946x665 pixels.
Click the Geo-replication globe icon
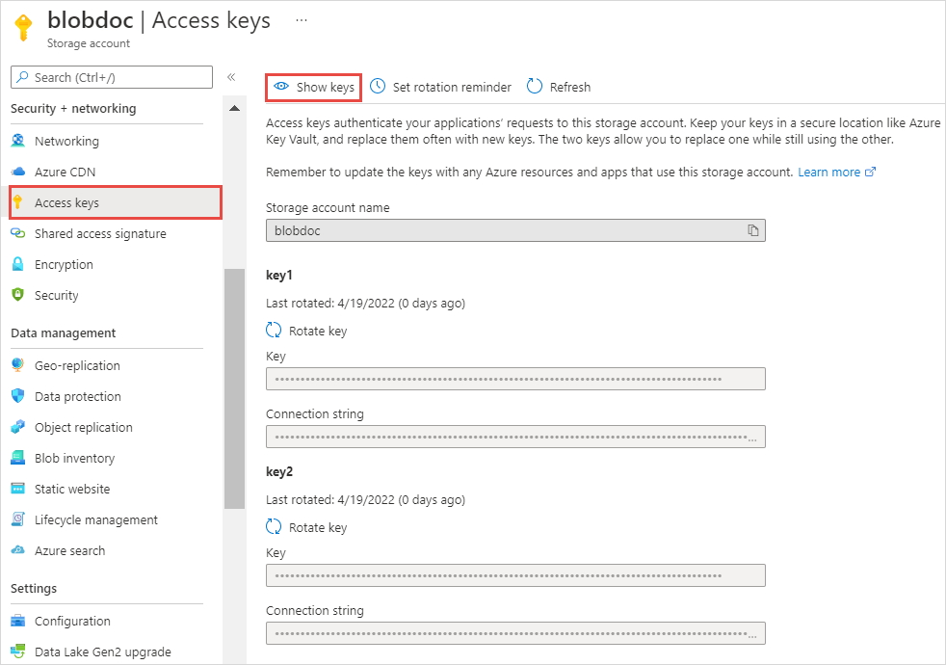(18, 365)
